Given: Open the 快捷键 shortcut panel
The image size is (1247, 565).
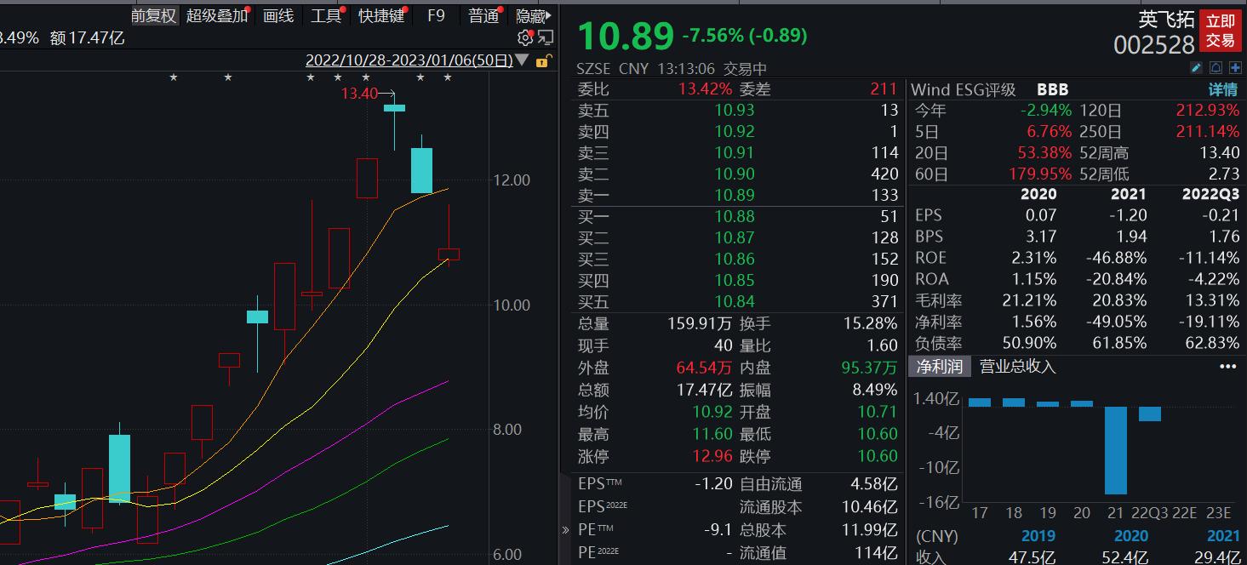Looking at the screenshot, I should (x=381, y=15).
